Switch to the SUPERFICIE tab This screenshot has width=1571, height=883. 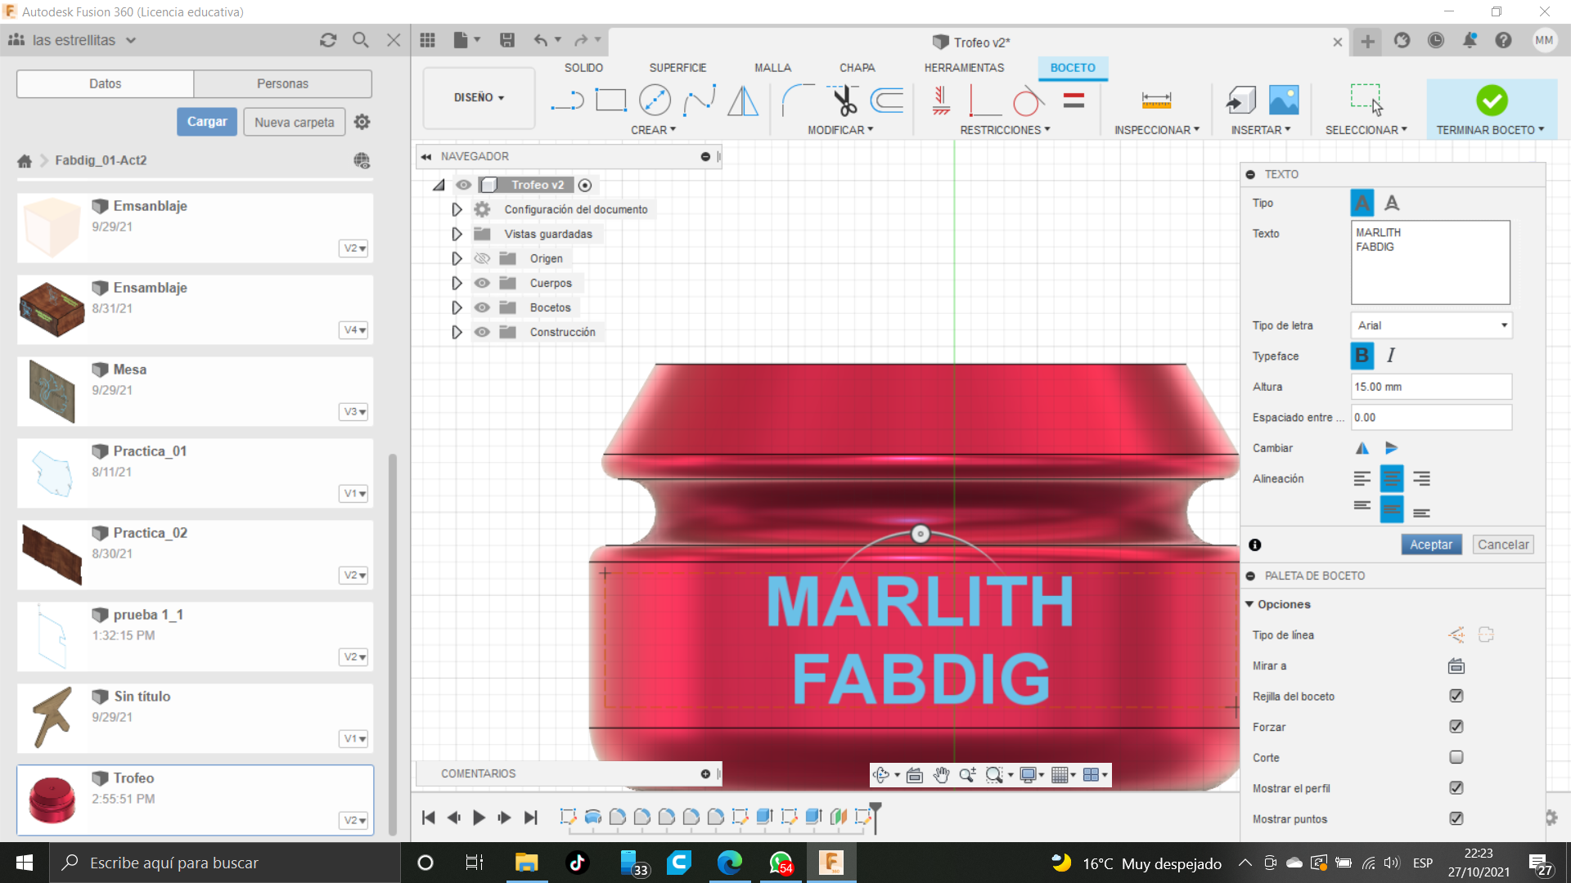click(677, 68)
